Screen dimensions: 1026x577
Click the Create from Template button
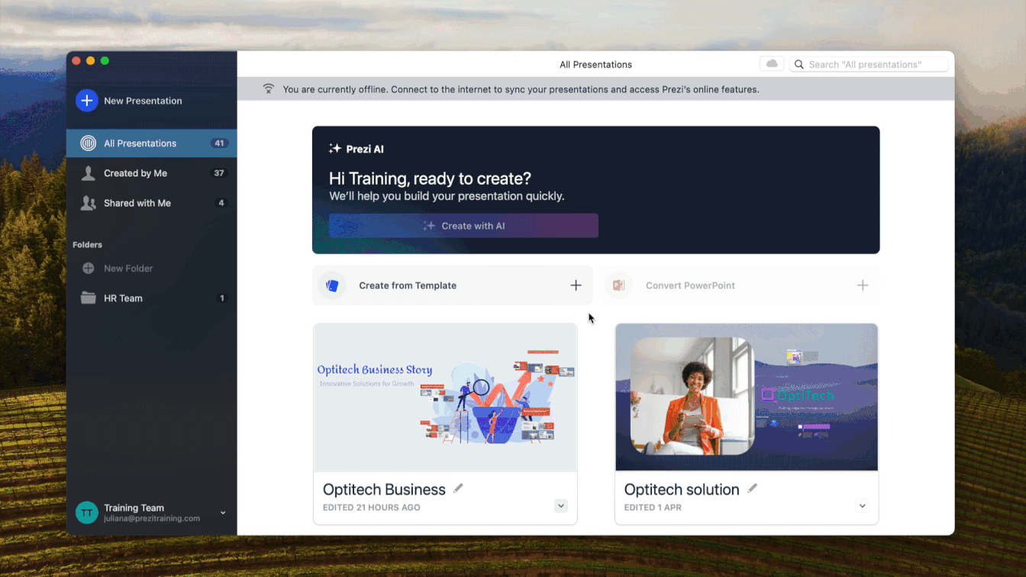click(x=408, y=285)
